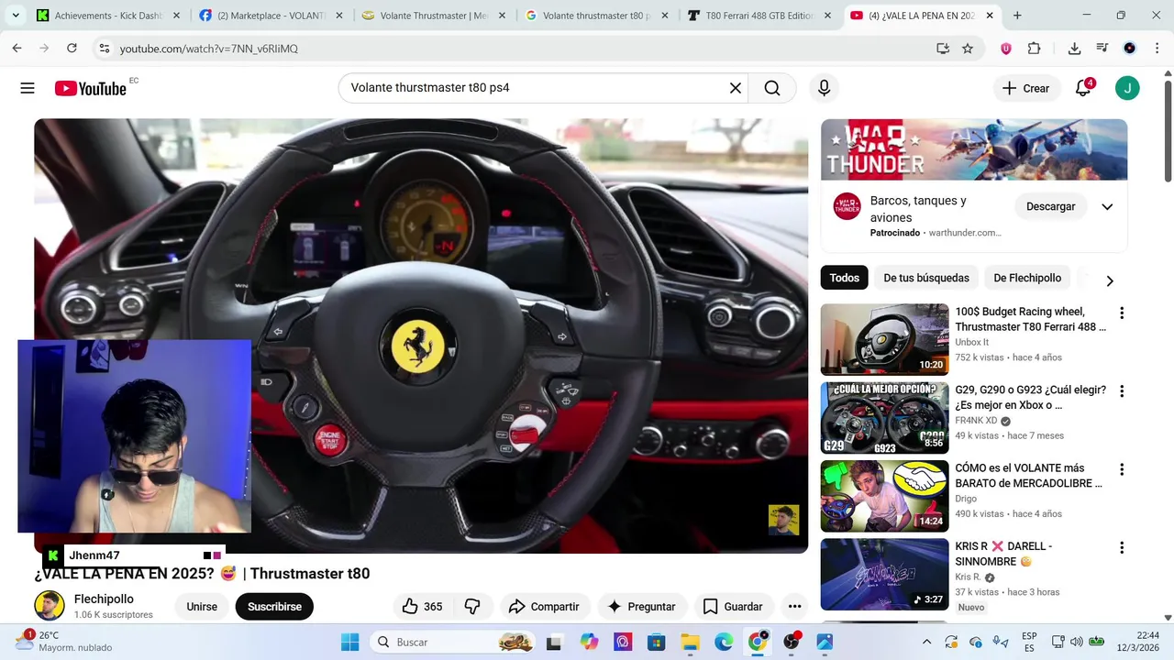Subscribe with the Suscribirse button
This screenshot has height=660, width=1174.
point(274,606)
